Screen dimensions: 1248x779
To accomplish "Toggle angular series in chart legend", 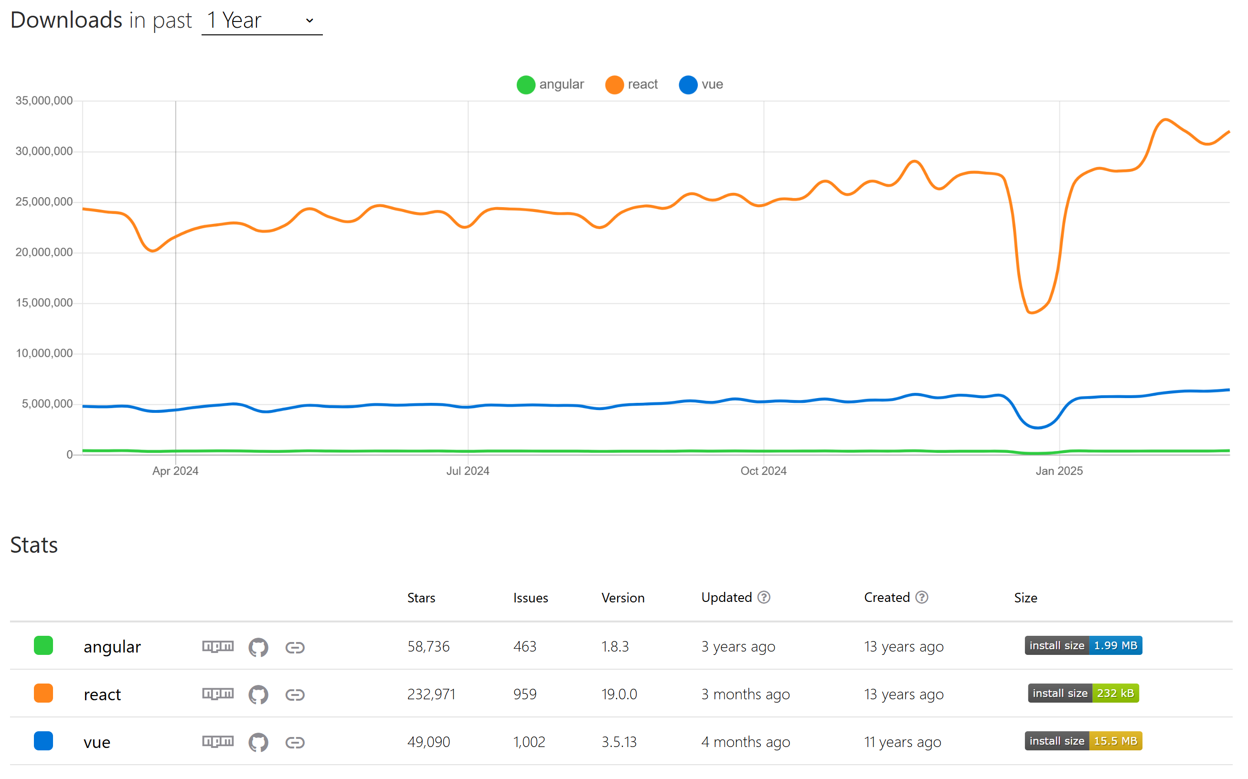I will click(x=550, y=84).
